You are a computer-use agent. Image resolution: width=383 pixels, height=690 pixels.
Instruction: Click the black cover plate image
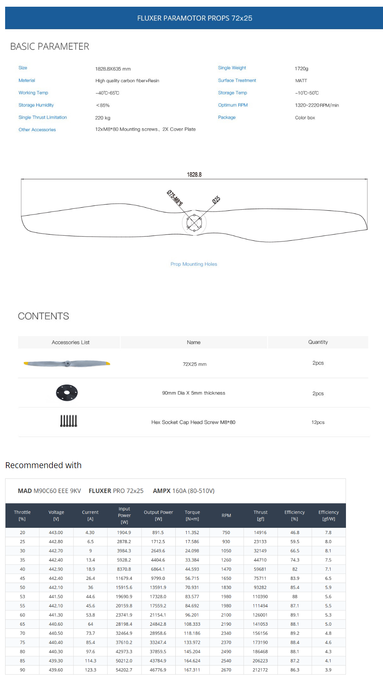pyautogui.click(x=67, y=393)
